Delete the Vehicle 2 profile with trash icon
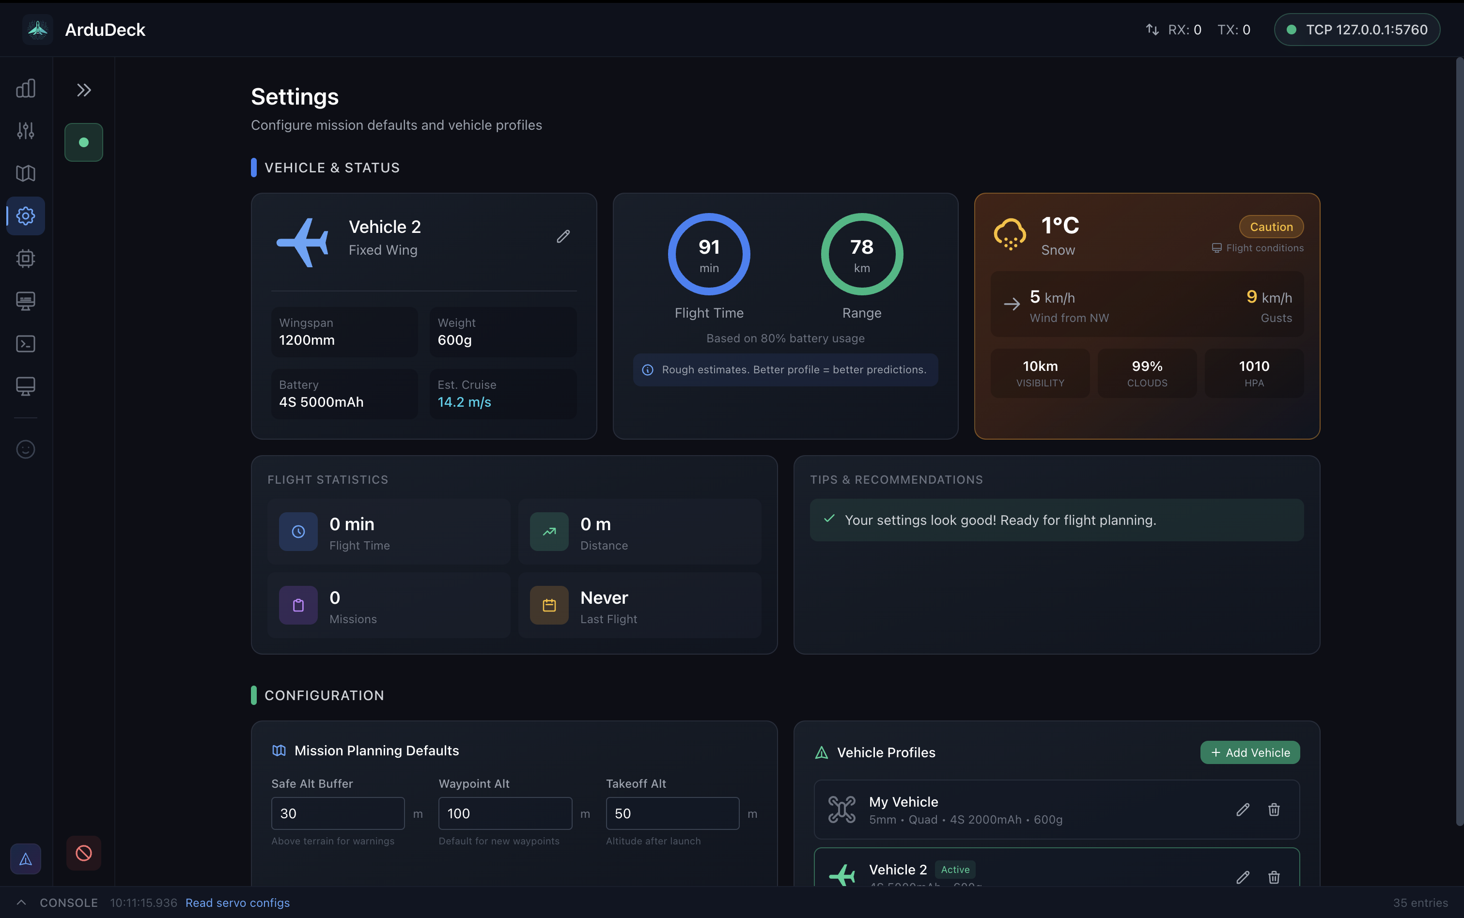The image size is (1464, 918). pyautogui.click(x=1274, y=877)
